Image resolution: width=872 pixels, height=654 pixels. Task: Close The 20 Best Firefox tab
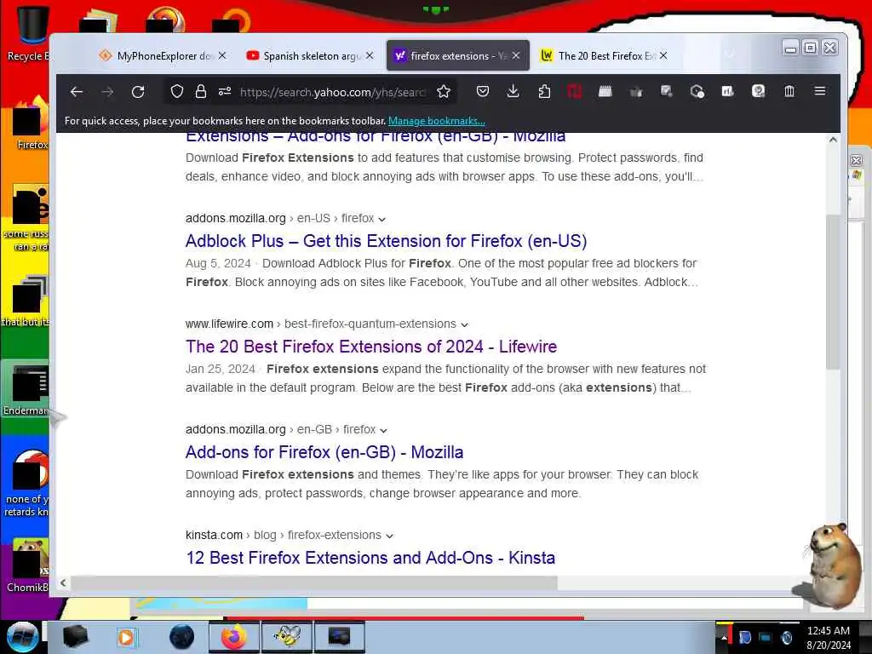pyautogui.click(x=663, y=55)
